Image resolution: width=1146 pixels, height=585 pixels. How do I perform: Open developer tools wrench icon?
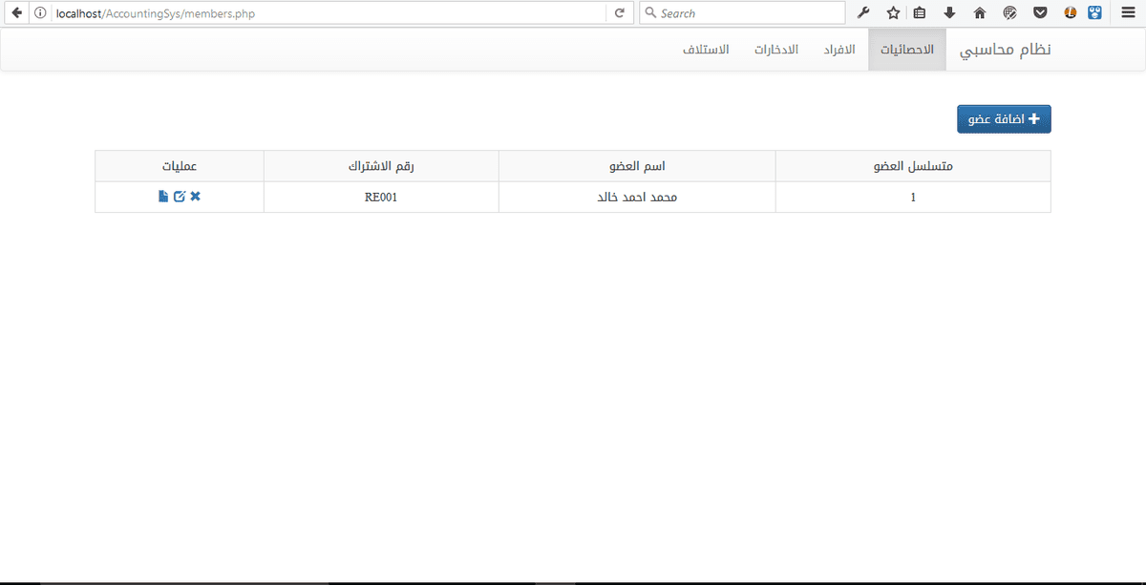[x=864, y=13]
